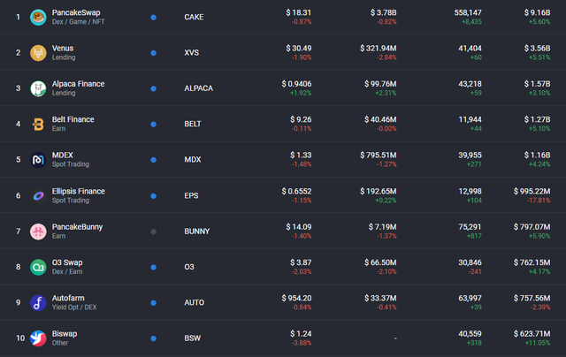Click the $ 3.56B value for Venus
The image size is (566, 357).
click(x=537, y=49)
